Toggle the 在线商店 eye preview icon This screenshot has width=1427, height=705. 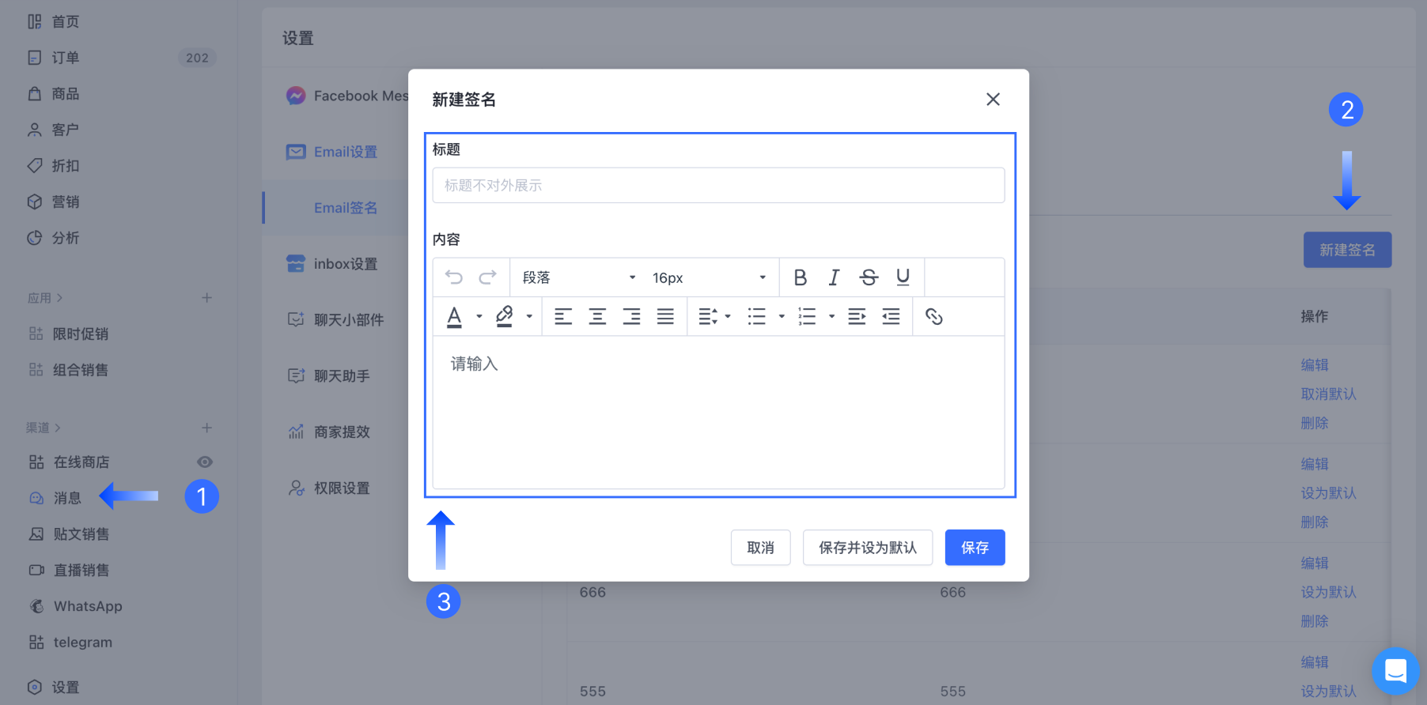205,462
